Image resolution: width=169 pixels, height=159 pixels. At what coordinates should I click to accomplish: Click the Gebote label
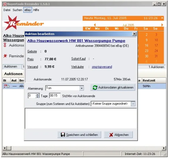(x=32, y=51)
